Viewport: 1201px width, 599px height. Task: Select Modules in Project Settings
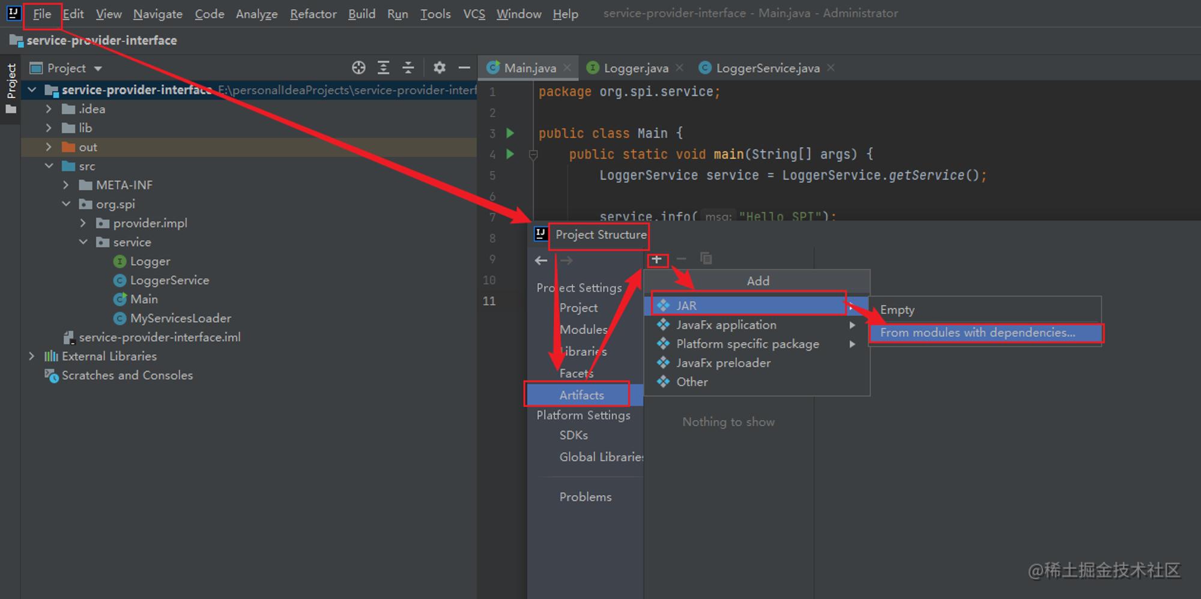(x=584, y=330)
